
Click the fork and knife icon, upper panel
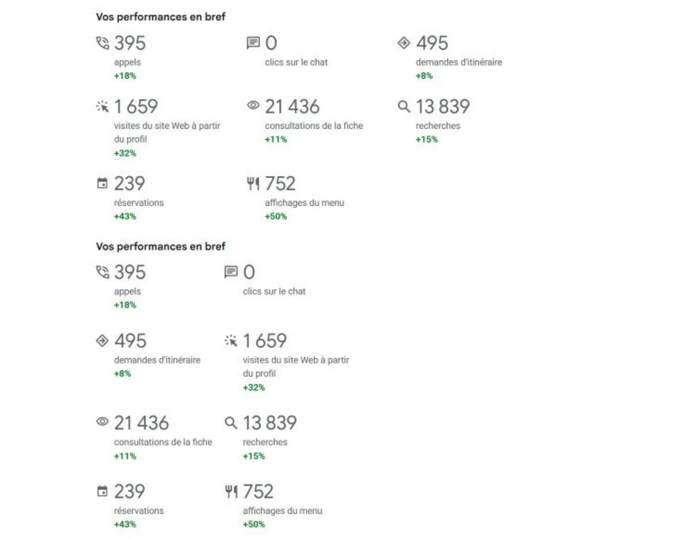(x=253, y=183)
